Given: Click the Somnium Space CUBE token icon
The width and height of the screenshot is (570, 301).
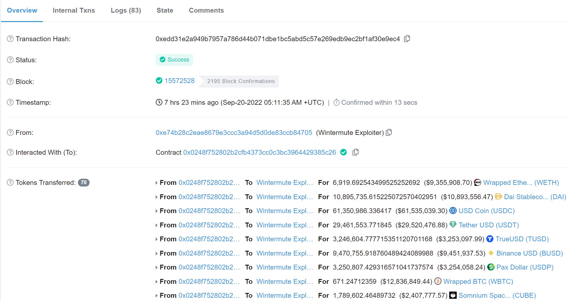Looking at the screenshot, I should pyautogui.click(x=452, y=295).
